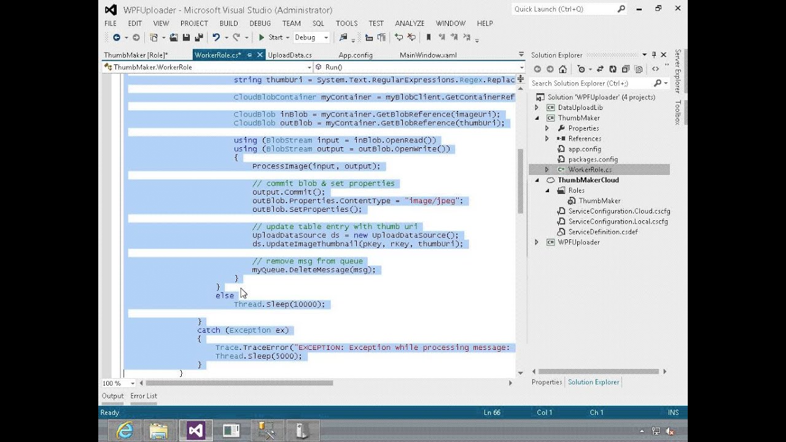786x442 pixels.
Task: Collapse the ThumbMakerCloud project node
Action: click(x=537, y=180)
